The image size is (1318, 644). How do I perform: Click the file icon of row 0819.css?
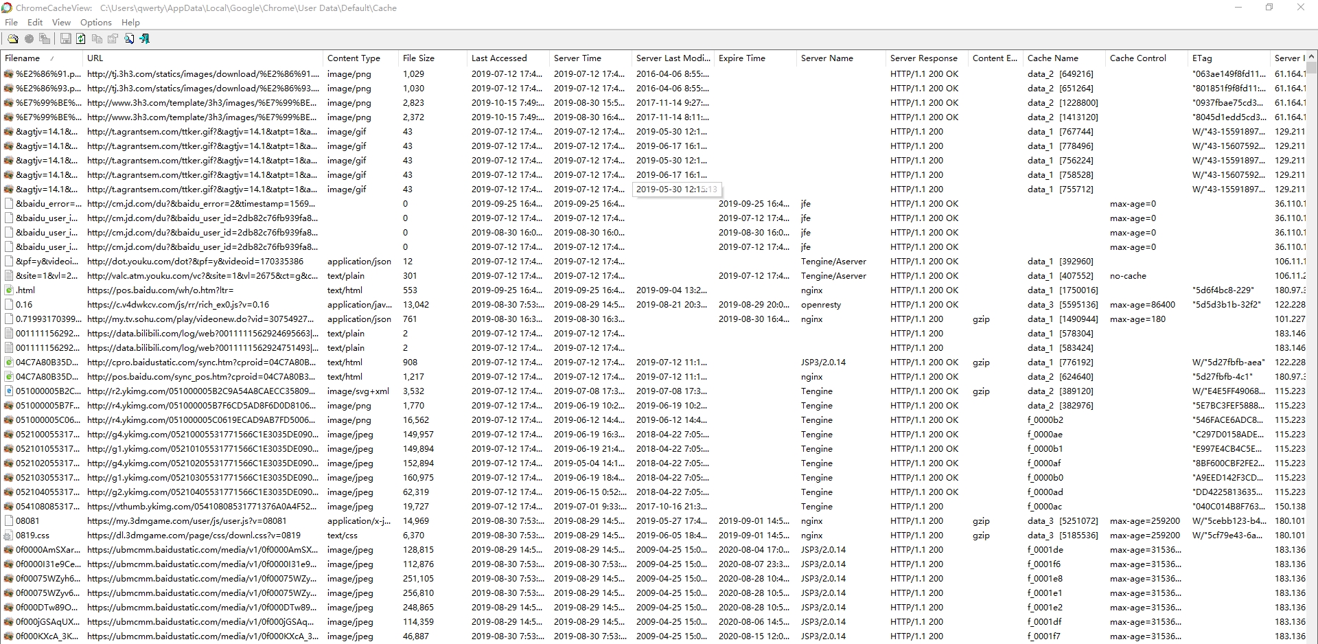pos(9,536)
